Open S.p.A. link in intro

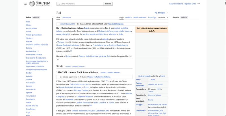coord(87,28)
